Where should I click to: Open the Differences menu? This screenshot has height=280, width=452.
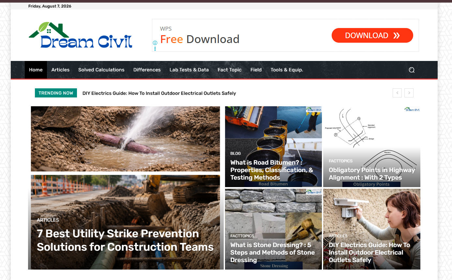pyautogui.click(x=147, y=70)
